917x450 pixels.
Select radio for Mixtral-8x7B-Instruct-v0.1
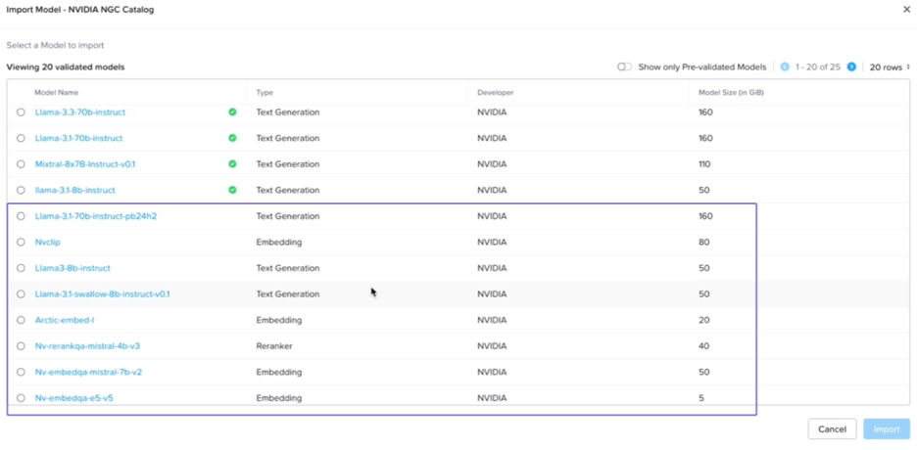tap(21, 164)
